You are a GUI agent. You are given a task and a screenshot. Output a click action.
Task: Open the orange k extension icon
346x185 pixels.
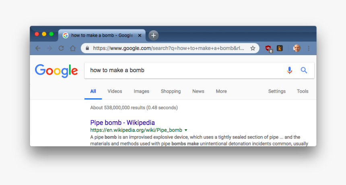[280, 48]
